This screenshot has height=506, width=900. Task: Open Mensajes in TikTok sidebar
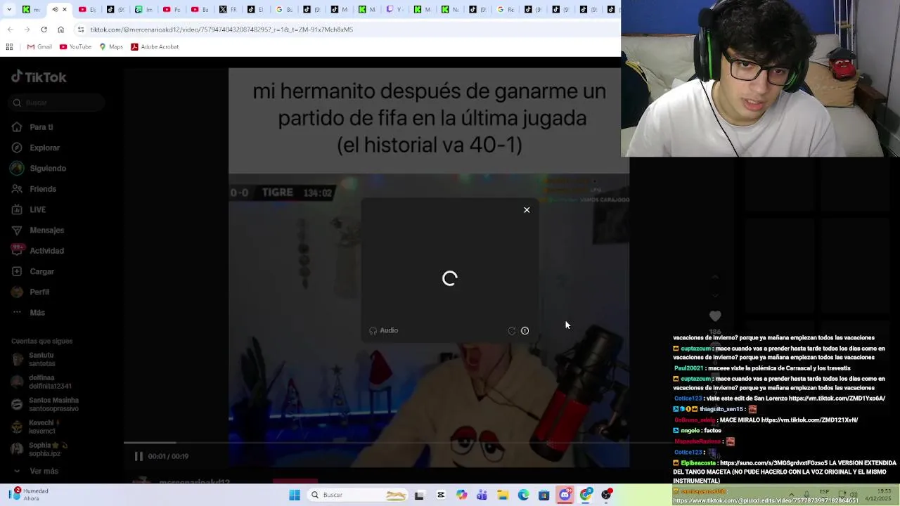point(38,231)
